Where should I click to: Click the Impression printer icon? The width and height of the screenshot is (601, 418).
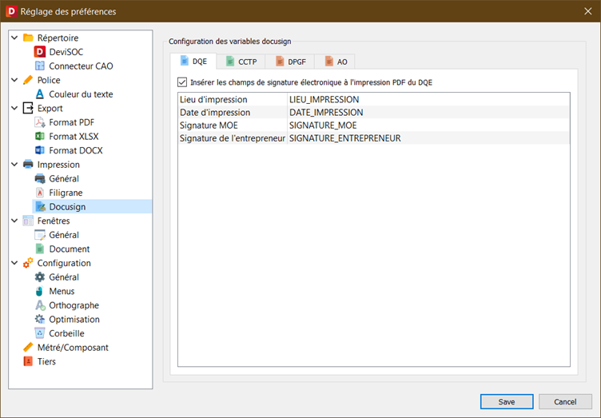(28, 165)
